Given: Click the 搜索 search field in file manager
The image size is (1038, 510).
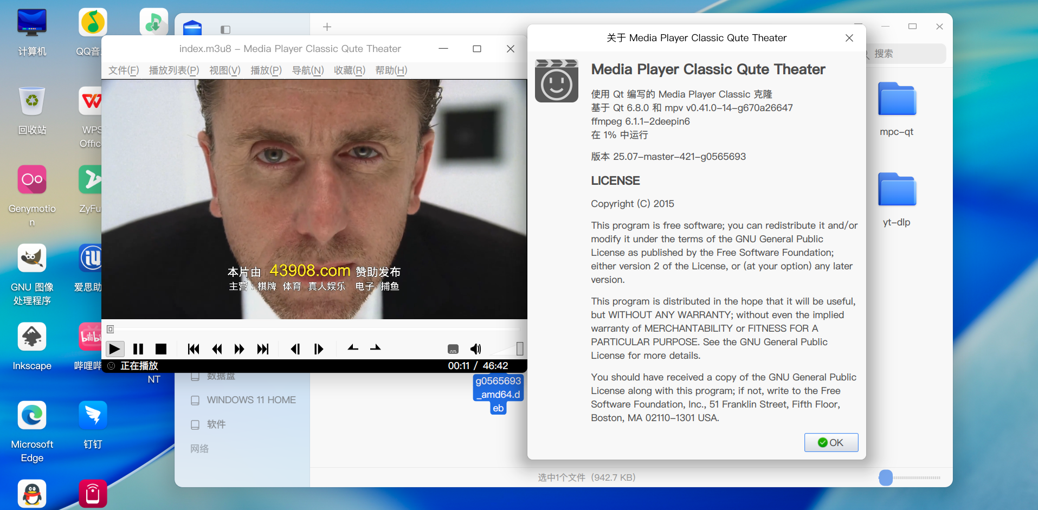Looking at the screenshot, I should [905, 54].
